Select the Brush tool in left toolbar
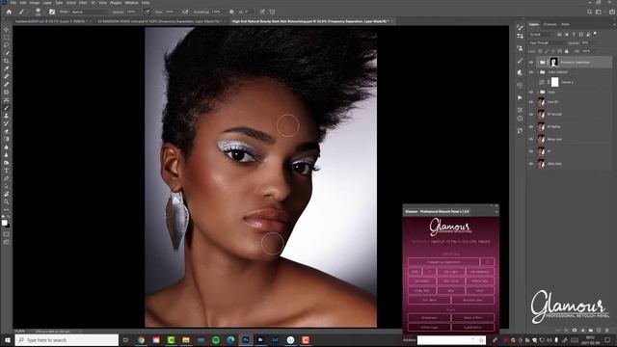 tap(7, 107)
